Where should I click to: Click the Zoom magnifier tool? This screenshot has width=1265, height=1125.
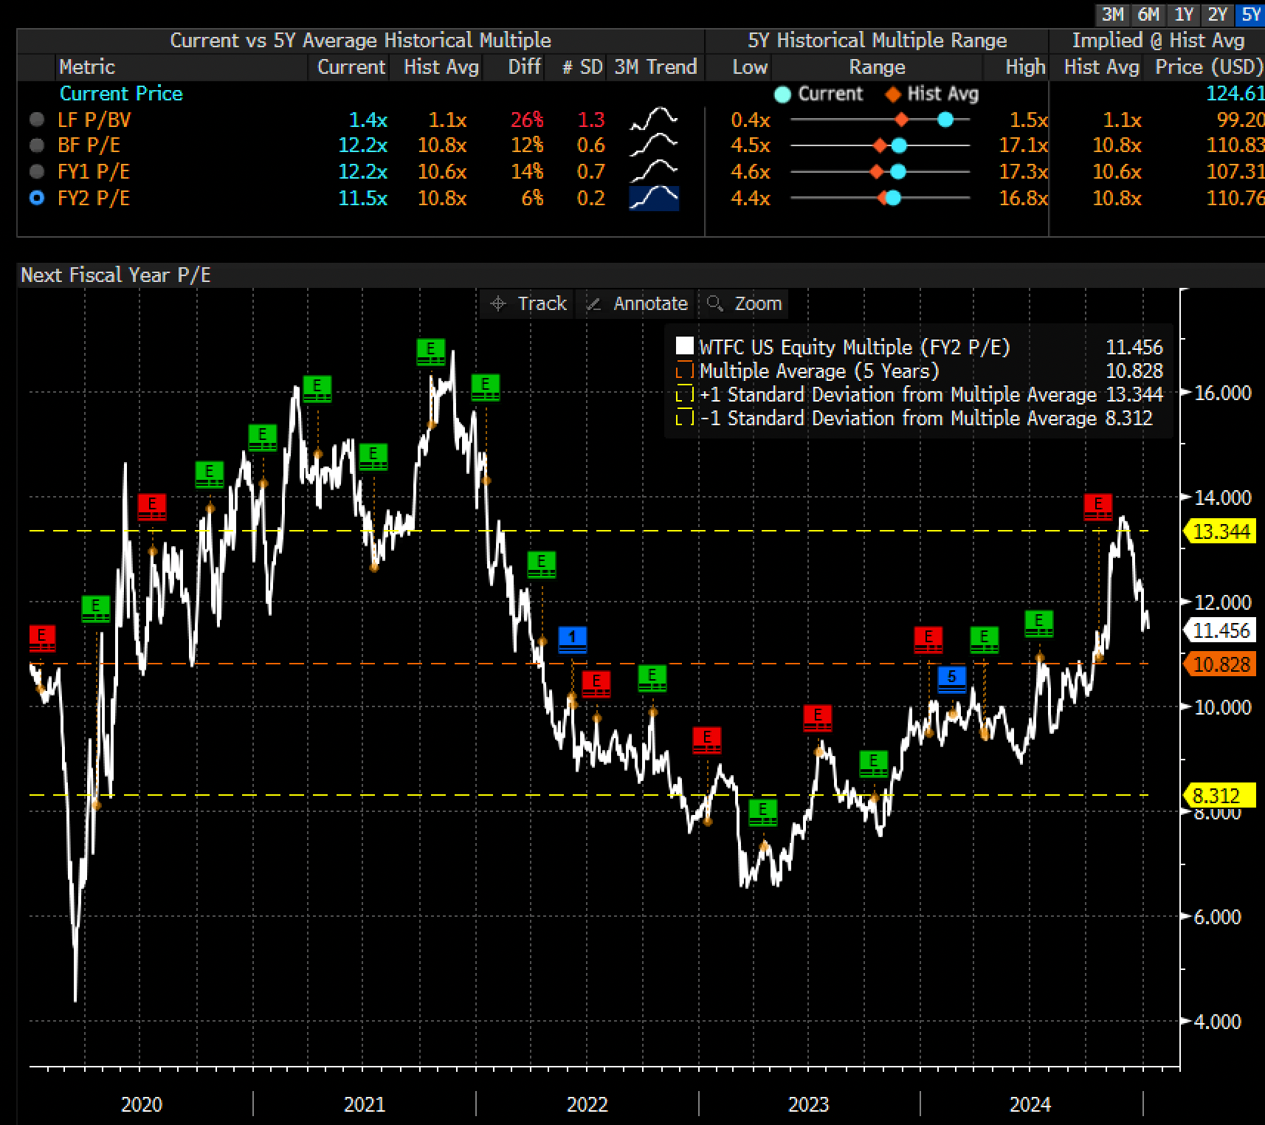[744, 303]
